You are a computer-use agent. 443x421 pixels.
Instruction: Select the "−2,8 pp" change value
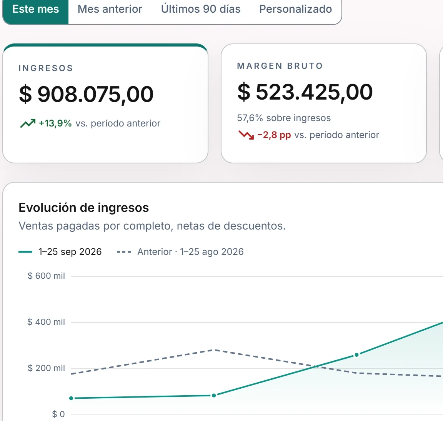coord(274,135)
